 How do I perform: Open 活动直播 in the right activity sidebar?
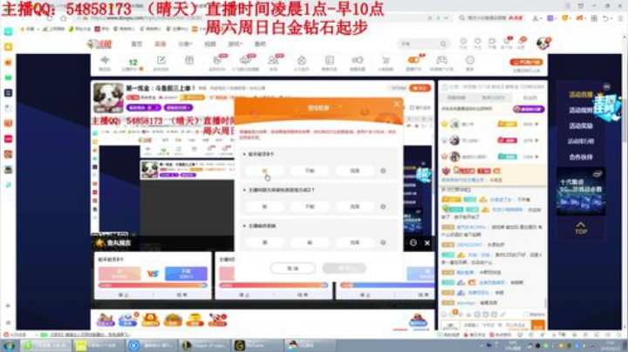(x=581, y=94)
